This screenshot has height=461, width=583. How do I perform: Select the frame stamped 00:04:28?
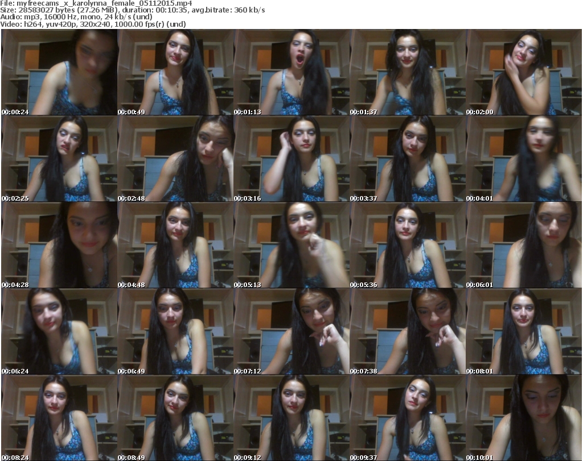pyautogui.click(x=59, y=245)
